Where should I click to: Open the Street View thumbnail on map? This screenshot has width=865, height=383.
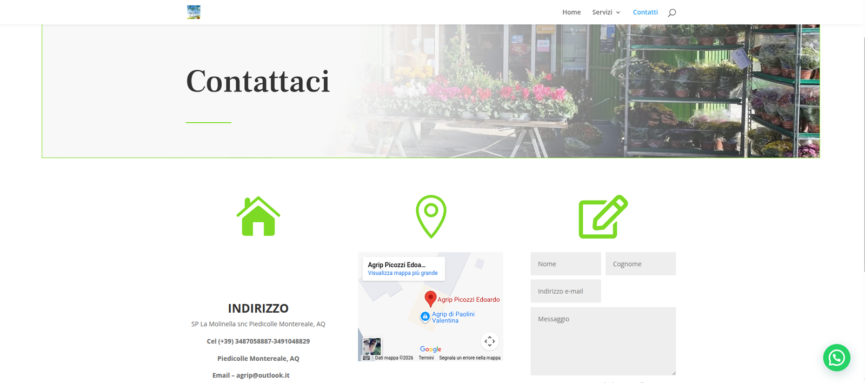372,346
